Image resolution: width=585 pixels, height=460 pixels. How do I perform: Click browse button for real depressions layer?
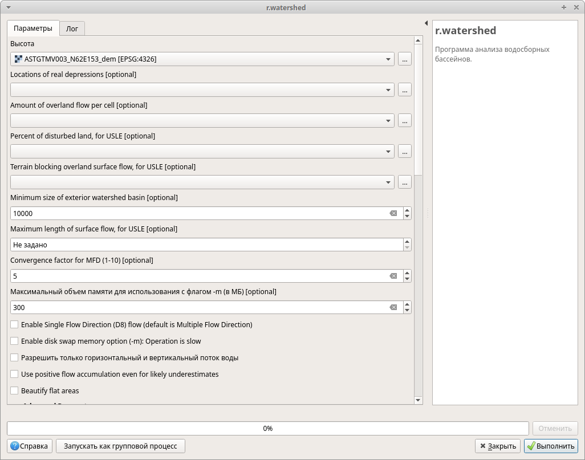(x=405, y=89)
